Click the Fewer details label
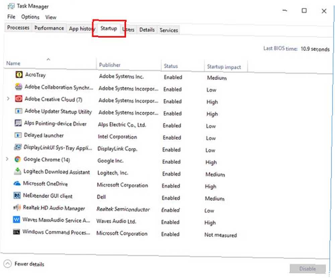Screen dimensions: 335x278 (x=29, y=264)
